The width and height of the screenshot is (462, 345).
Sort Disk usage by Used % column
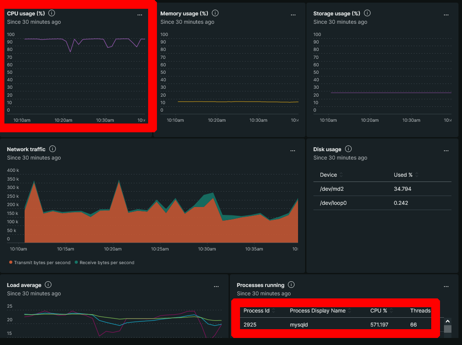[406, 175]
